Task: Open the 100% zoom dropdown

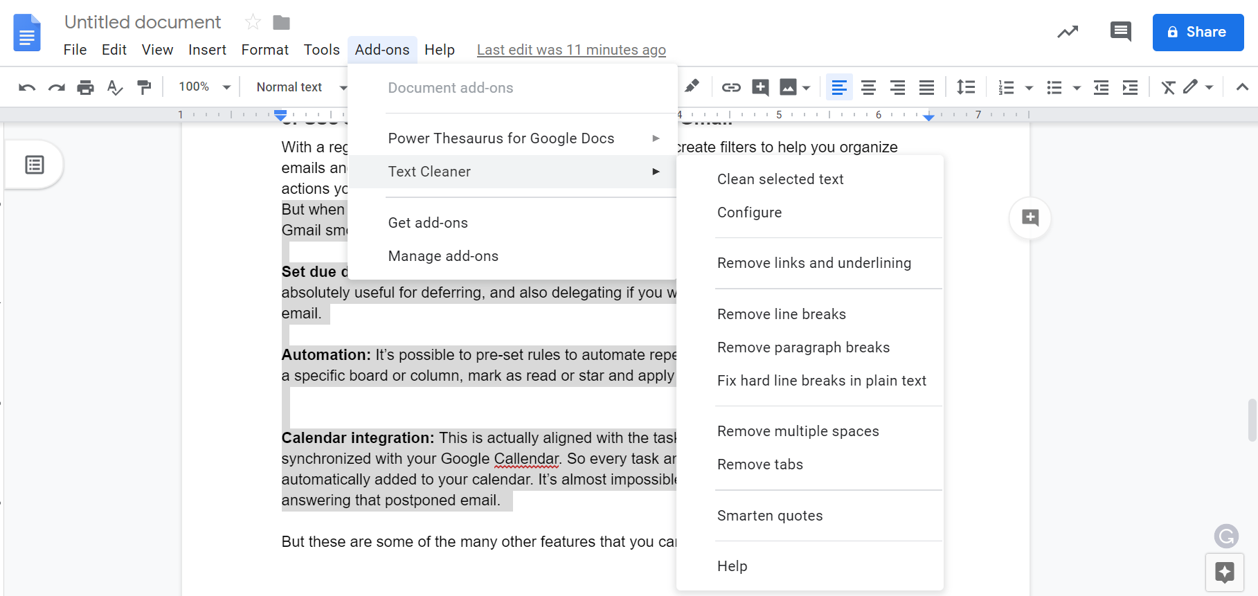Action: (x=204, y=87)
